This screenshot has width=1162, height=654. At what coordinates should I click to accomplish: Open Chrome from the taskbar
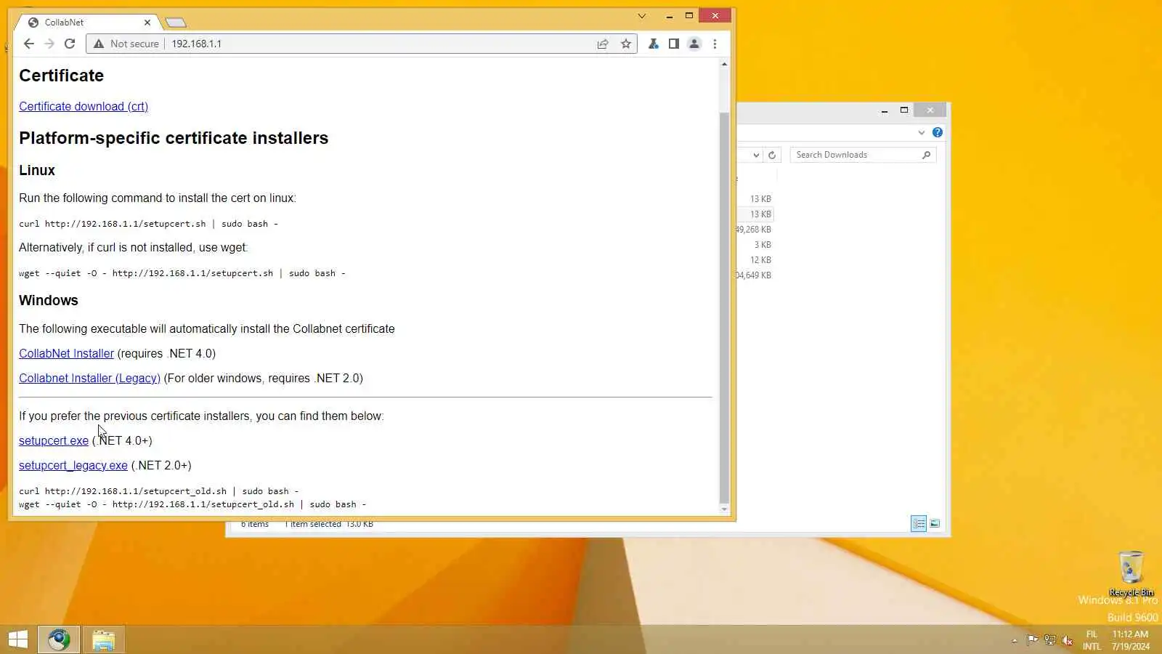click(59, 639)
